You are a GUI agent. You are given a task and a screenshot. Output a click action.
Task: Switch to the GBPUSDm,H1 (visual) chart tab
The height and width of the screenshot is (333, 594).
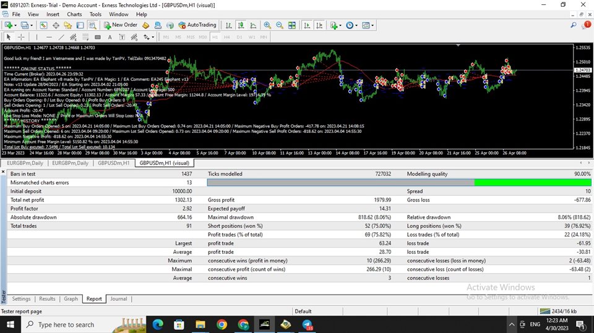point(165,163)
